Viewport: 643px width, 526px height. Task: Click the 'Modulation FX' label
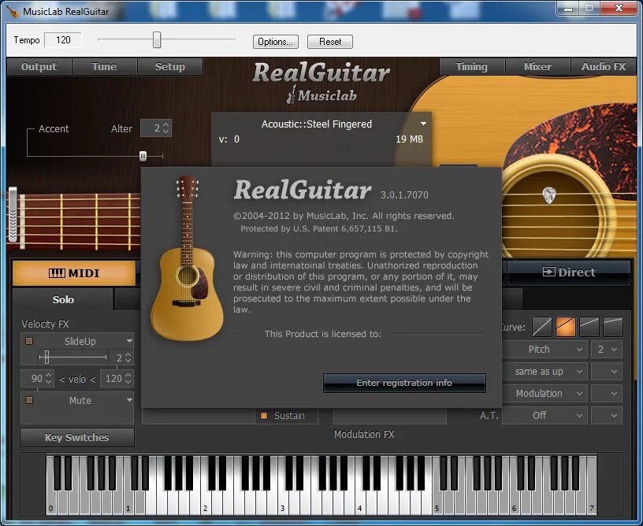pos(364,434)
